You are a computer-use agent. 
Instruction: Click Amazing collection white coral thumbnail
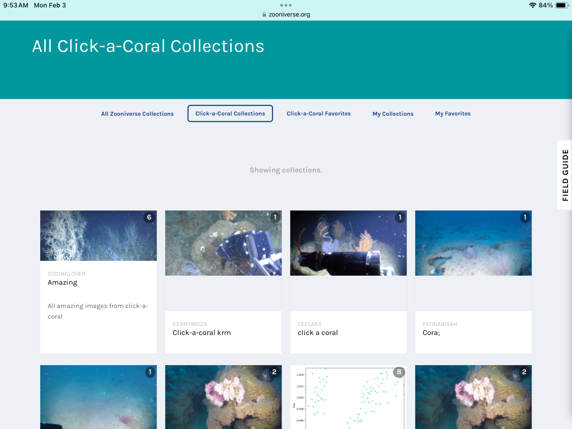coord(98,236)
